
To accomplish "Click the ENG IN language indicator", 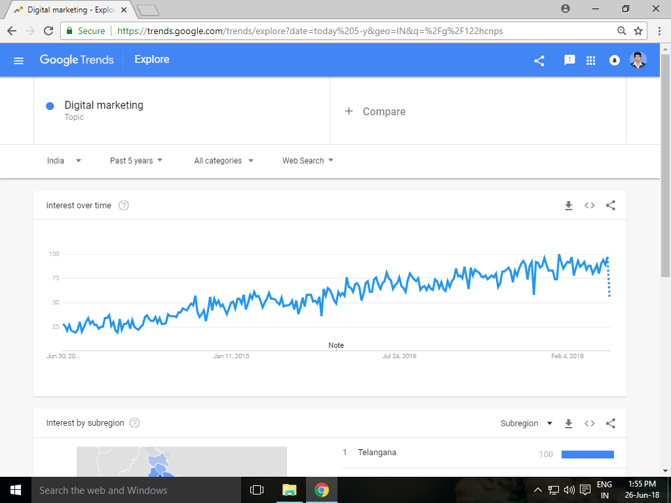I will (x=604, y=490).
